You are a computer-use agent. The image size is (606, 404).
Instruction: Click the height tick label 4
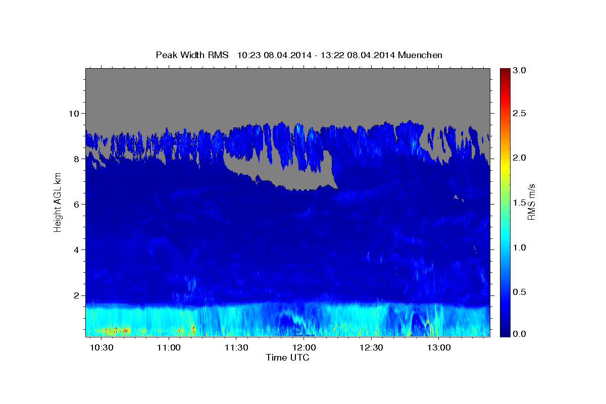[78, 249]
